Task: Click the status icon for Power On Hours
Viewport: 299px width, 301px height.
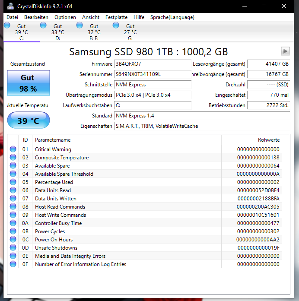Action: coord(13,239)
